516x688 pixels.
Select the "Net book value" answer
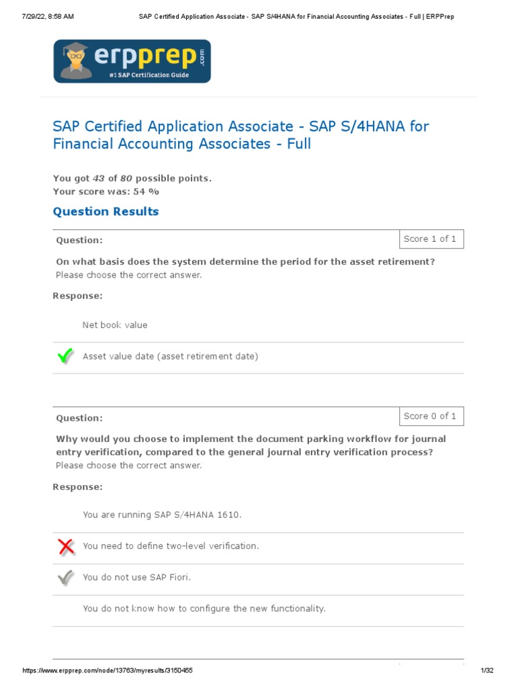(115, 325)
